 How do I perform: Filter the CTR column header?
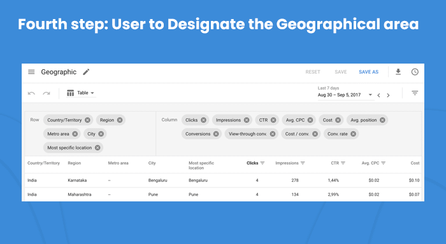click(x=343, y=163)
